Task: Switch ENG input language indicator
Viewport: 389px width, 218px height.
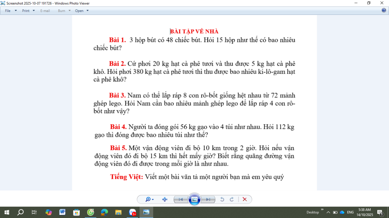Action: [x=350, y=212]
